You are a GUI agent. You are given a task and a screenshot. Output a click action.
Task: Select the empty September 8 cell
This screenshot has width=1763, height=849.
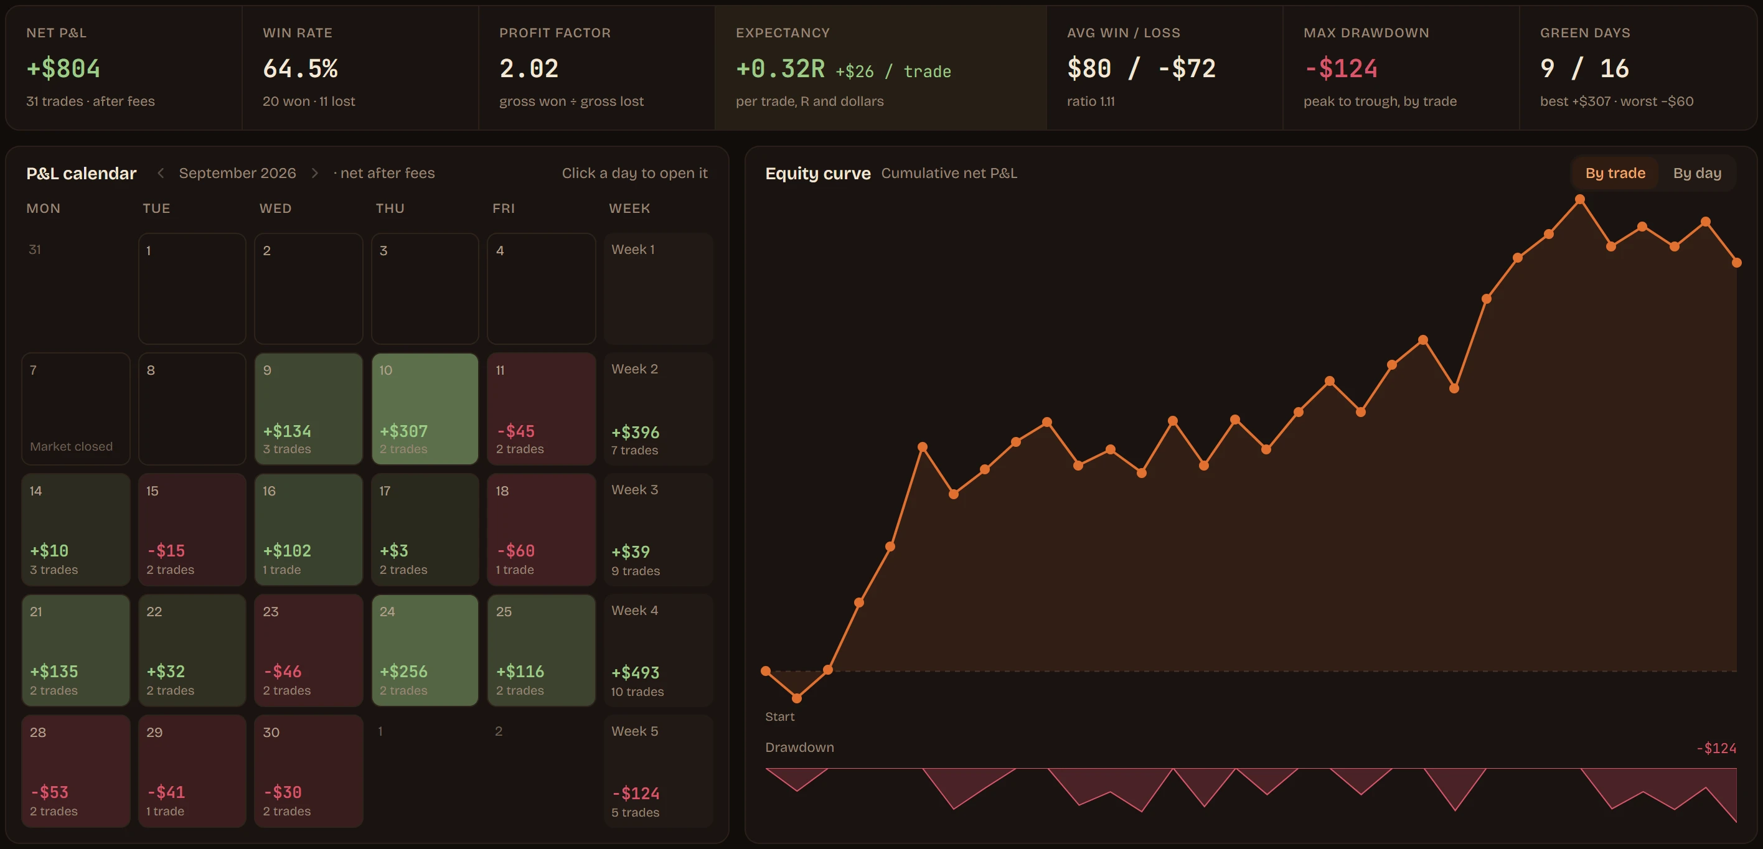tap(192, 409)
